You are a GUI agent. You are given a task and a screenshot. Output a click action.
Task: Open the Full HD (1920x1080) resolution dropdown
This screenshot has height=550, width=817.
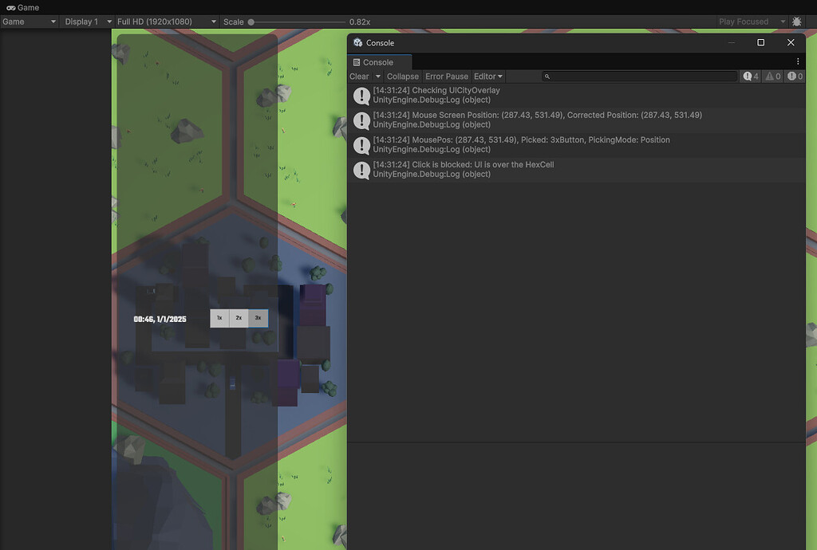coord(166,22)
